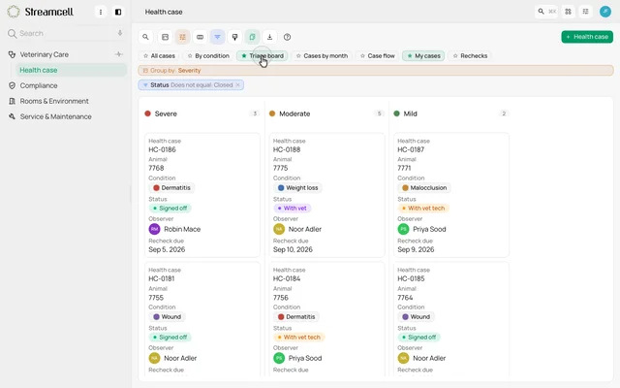Open Rooms & Environment in the sidebar
Screen dimensions: 620x388
[54, 101]
